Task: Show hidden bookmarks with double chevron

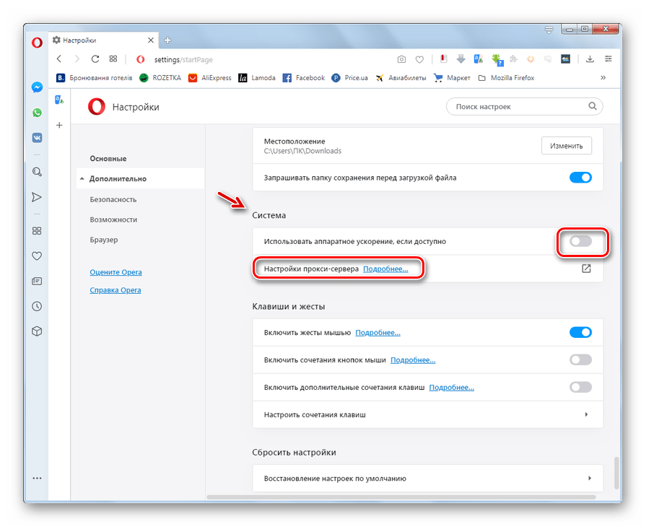Action: click(x=603, y=77)
